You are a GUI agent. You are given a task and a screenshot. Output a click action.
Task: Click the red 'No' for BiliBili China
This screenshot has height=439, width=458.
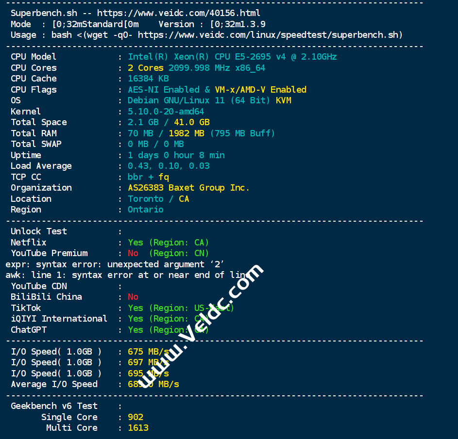(x=133, y=297)
